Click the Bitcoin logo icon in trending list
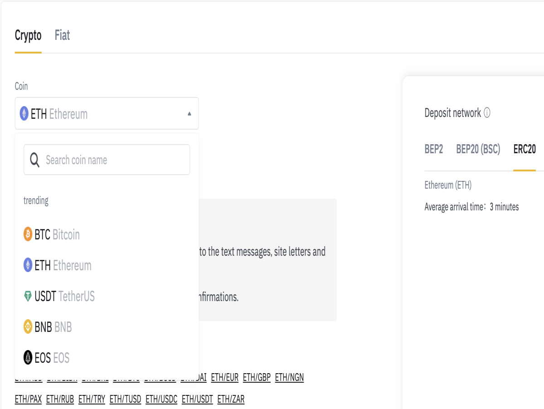 coord(28,234)
